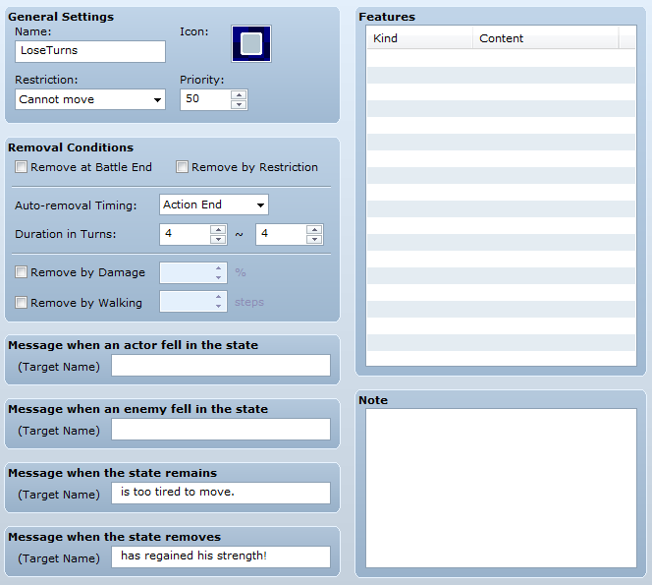This screenshot has height=585, width=652.
Task: Click actor fell in state message field
Action: tap(221, 365)
